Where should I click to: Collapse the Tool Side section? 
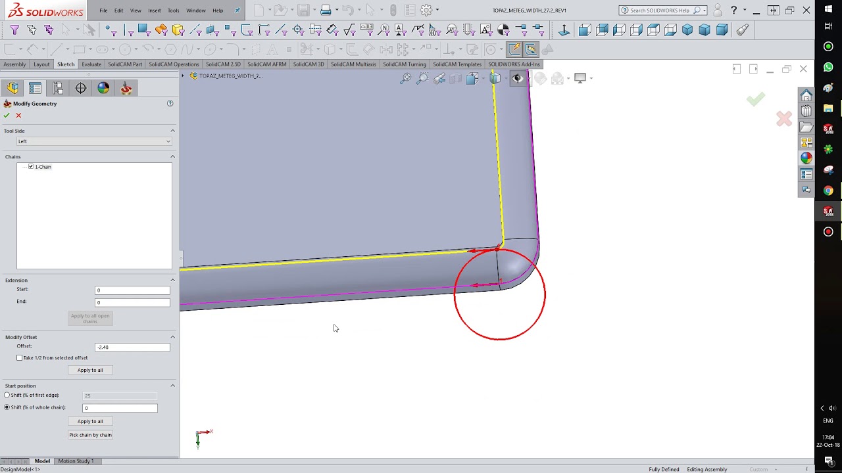(x=172, y=131)
